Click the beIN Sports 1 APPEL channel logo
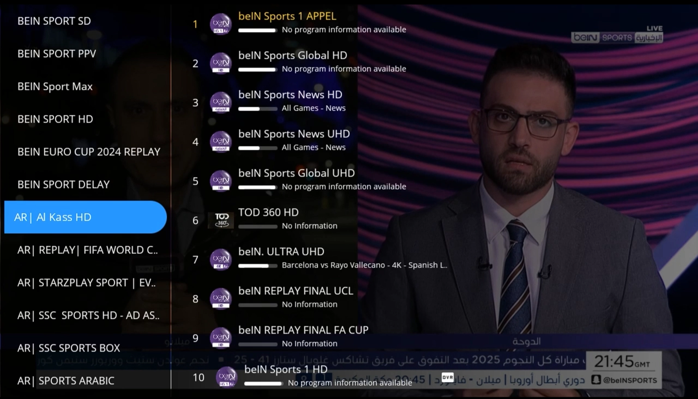698x399 pixels. 221,24
